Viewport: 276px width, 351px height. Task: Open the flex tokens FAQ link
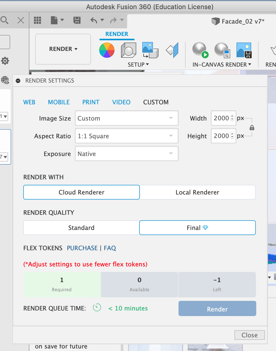[x=110, y=248]
